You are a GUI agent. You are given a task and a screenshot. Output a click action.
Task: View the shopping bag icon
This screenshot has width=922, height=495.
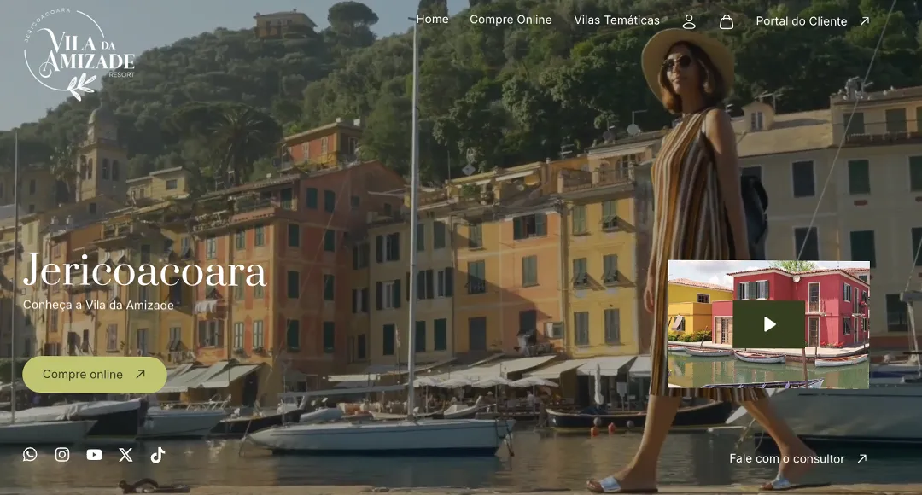[727, 21]
